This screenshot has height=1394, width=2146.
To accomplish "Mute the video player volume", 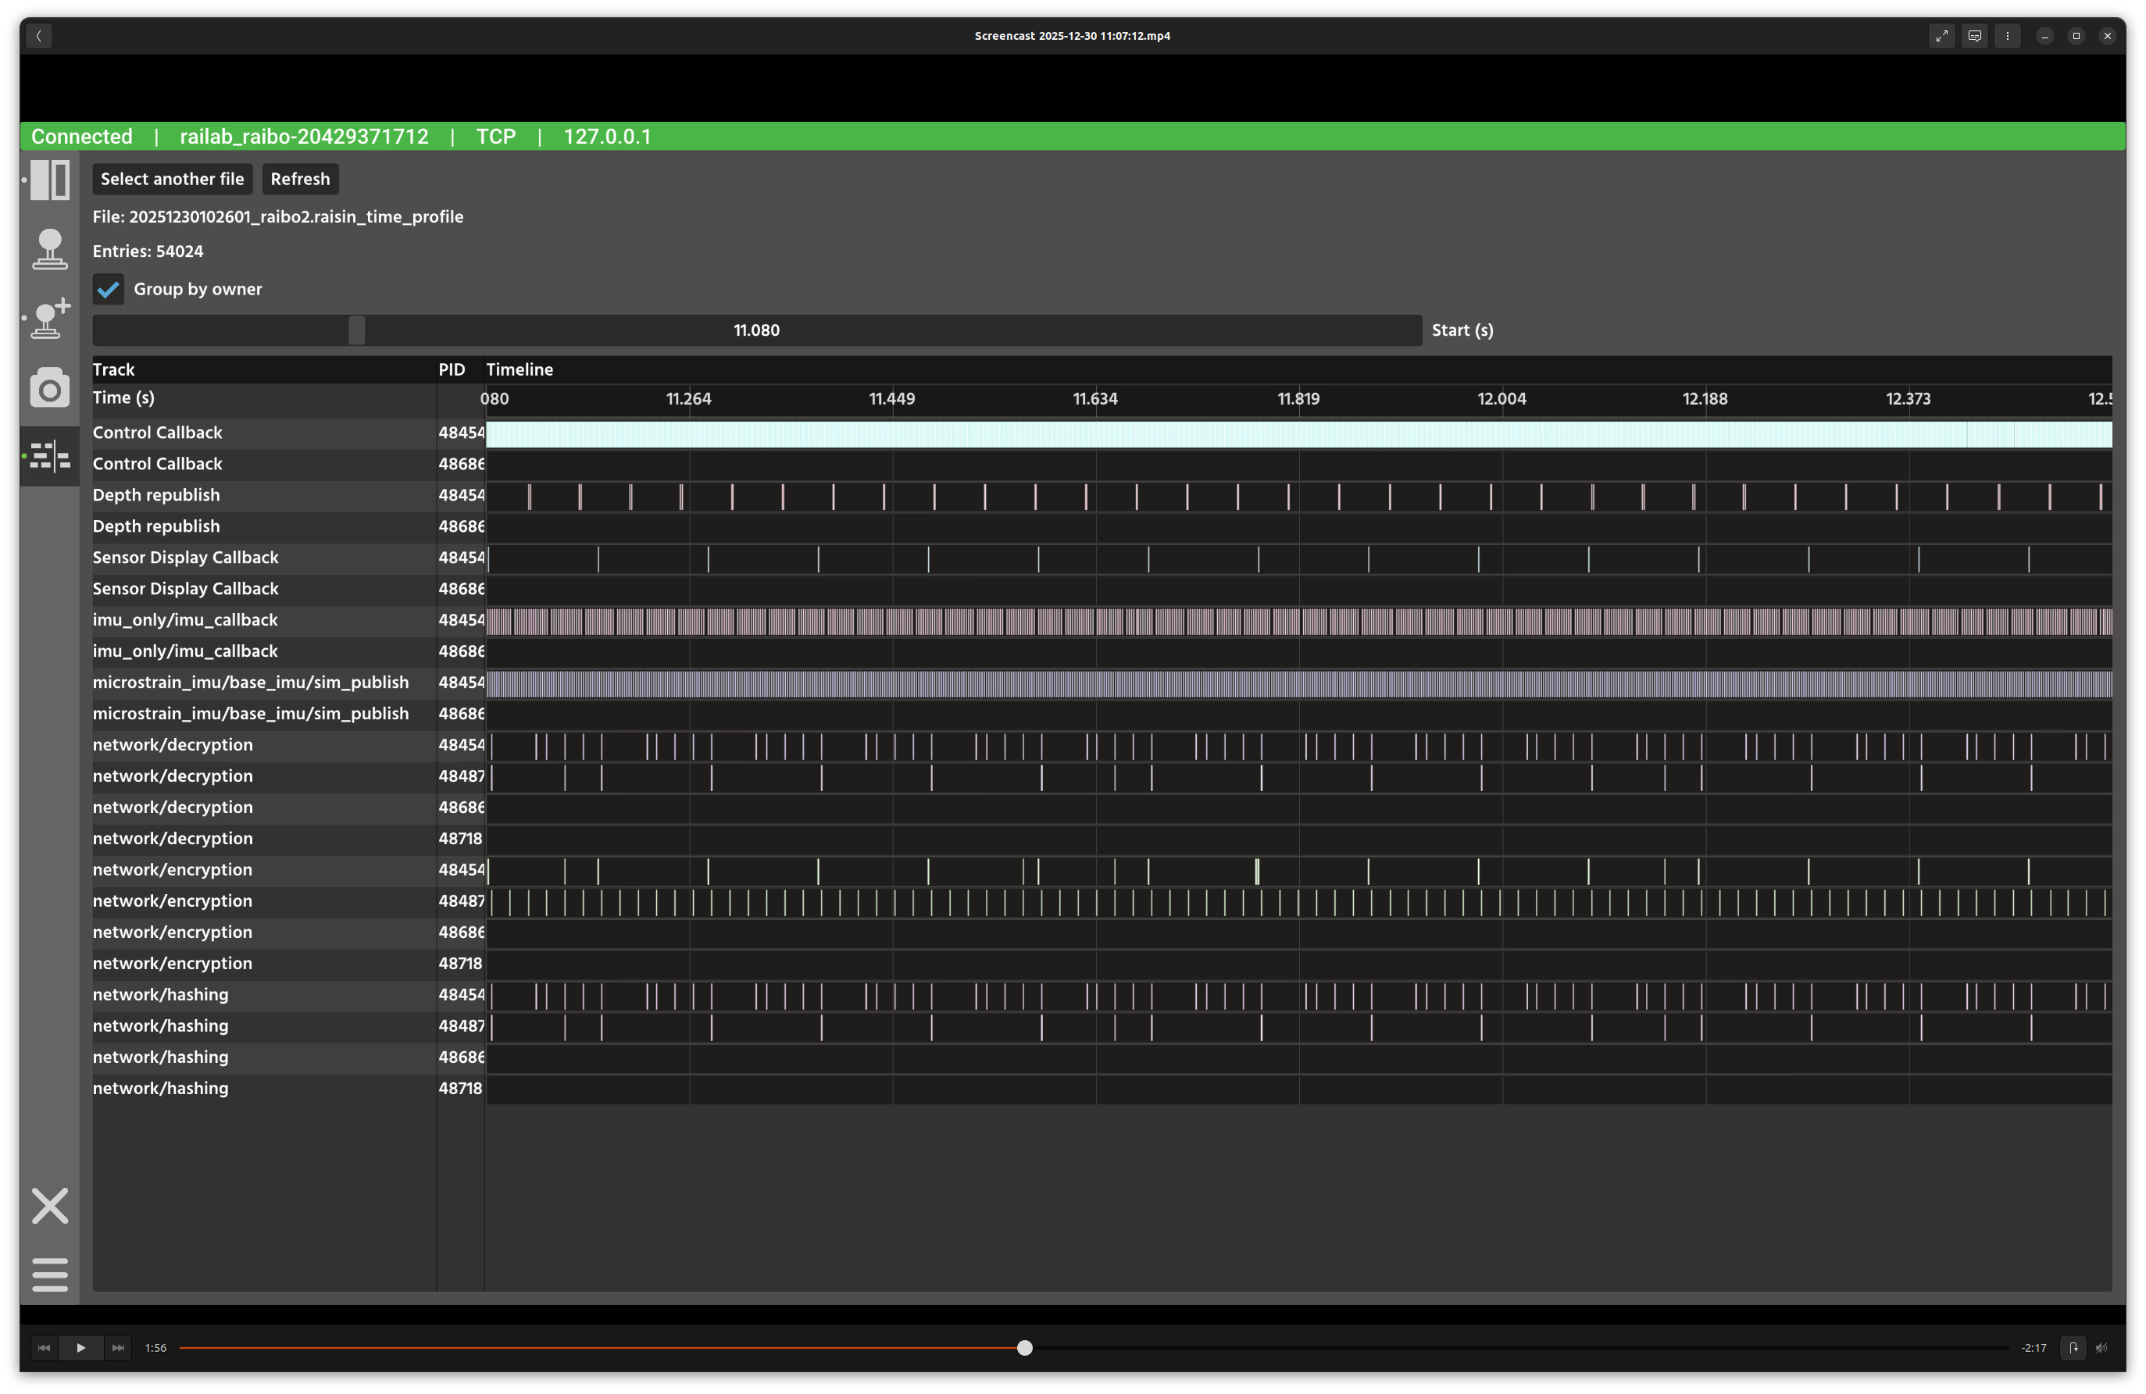I will 2101,1348.
